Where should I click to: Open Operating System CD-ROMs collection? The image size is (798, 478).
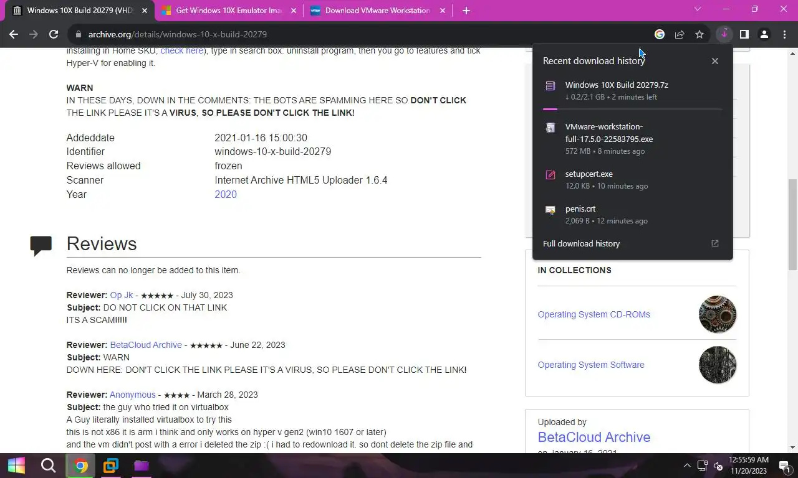(x=594, y=314)
